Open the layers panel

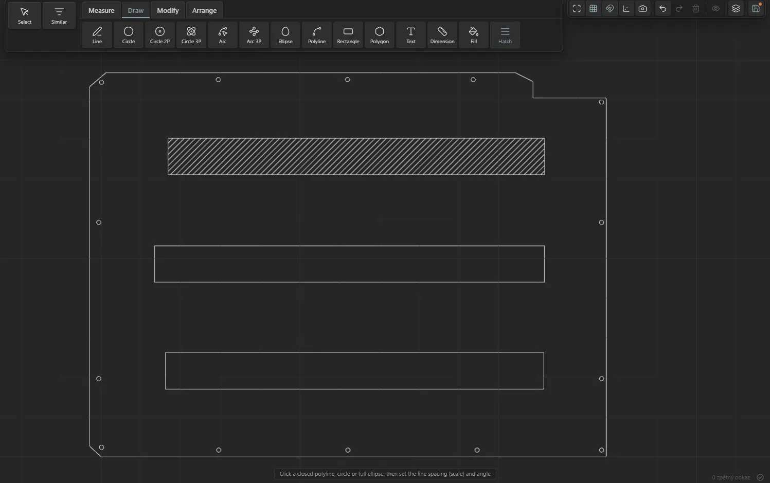pyautogui.click(x=736, y=9)
